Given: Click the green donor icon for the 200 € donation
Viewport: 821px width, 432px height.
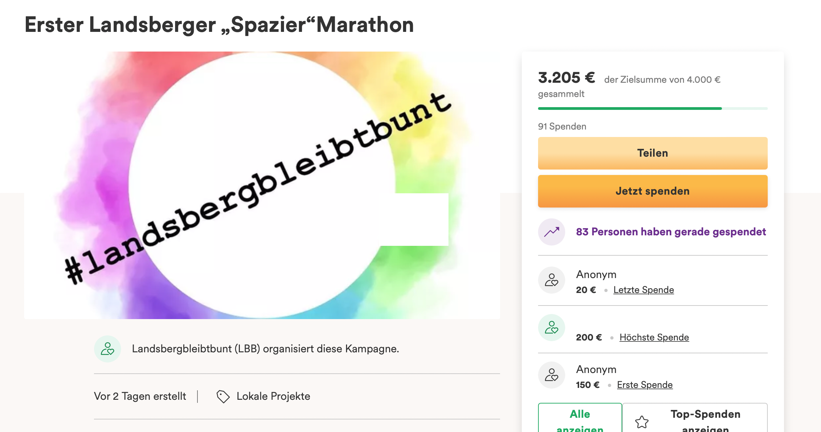Looking at the screenshot, I should [552, 328].
